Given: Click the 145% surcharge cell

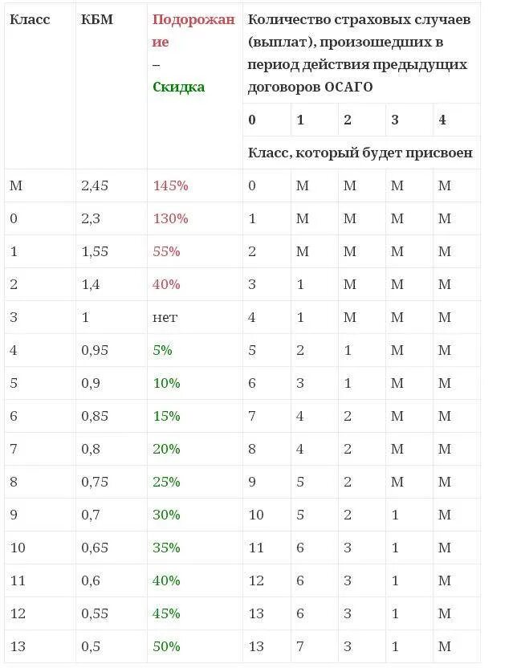Looking at the screenshot, I should (171, 185).
